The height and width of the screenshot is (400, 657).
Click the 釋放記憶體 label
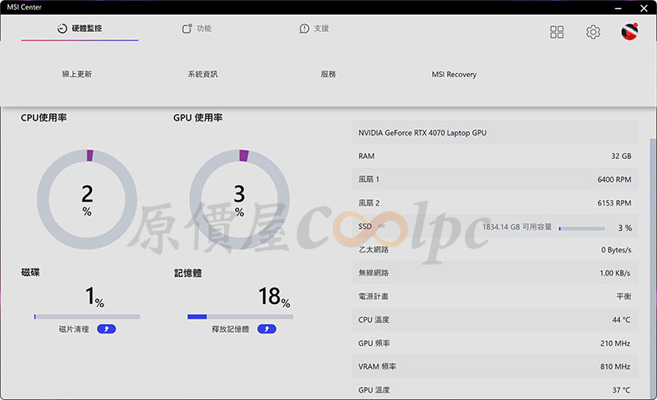click(230, 330)
